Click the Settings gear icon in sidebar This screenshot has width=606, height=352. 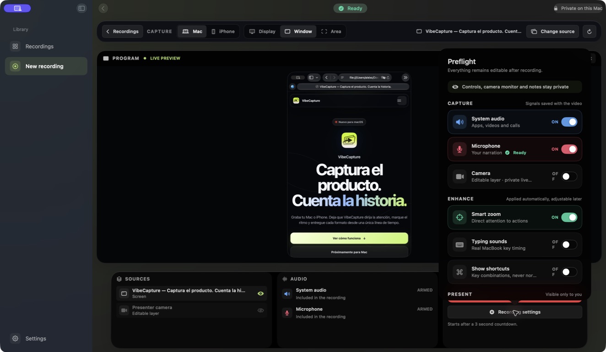coord(15,338)
